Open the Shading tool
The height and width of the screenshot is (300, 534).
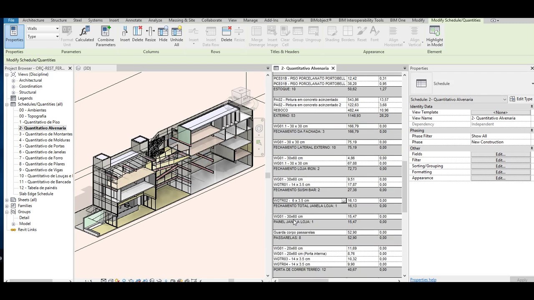pyautogui.click(x=332, y=34)
